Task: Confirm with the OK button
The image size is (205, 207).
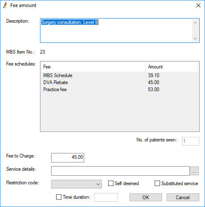Action: pos(146,198)
